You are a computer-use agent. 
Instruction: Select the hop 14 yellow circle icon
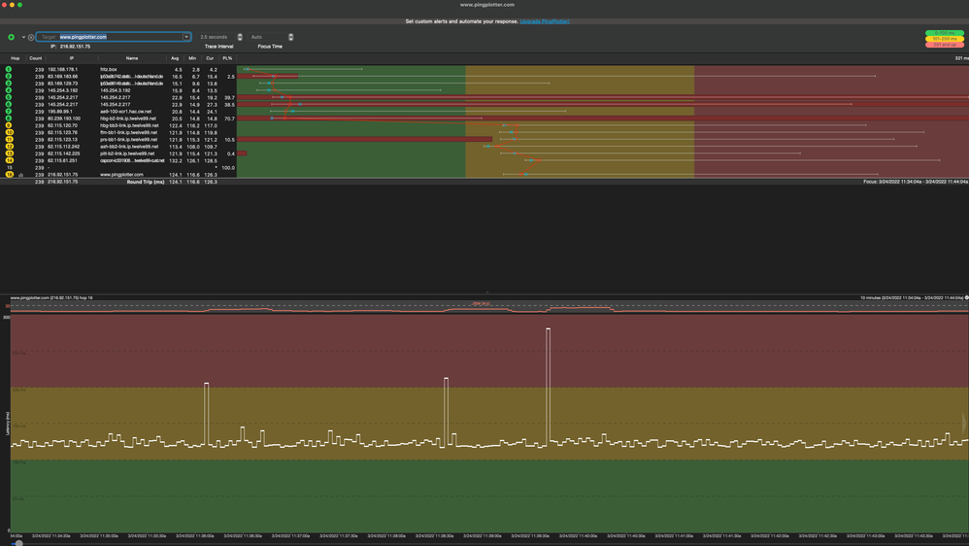9,160
